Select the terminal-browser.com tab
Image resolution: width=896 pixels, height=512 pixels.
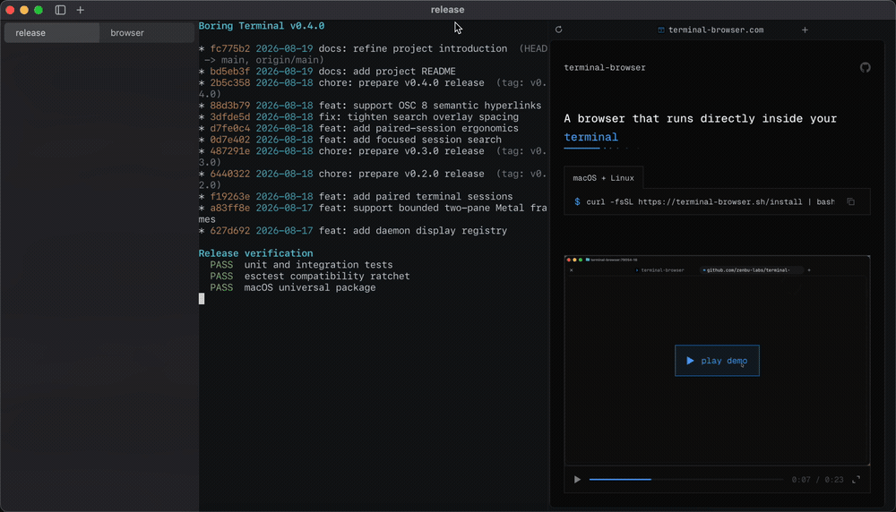[x=711, y=30]
